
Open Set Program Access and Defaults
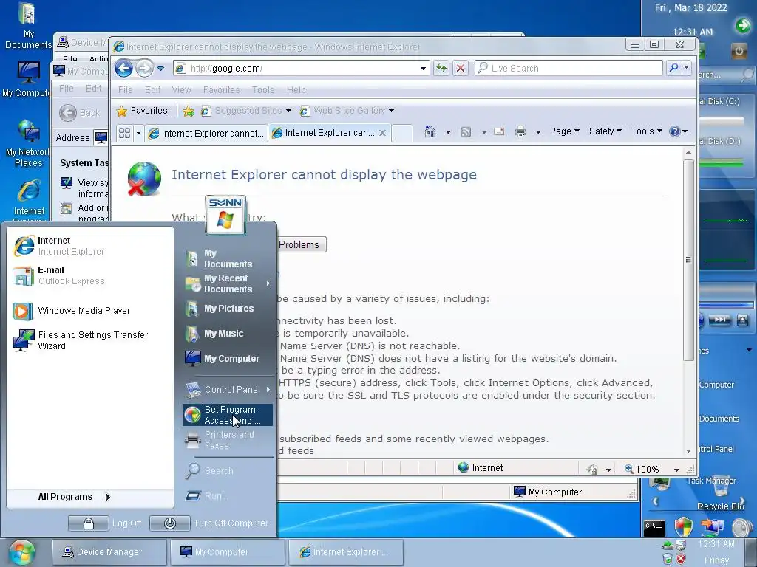point(228,415)
